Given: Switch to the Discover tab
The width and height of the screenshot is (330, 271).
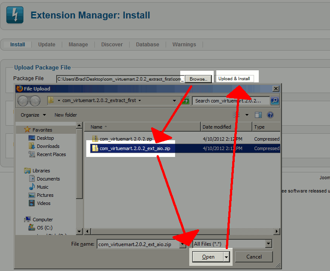Looking at the screenshot, I should 112,45.
